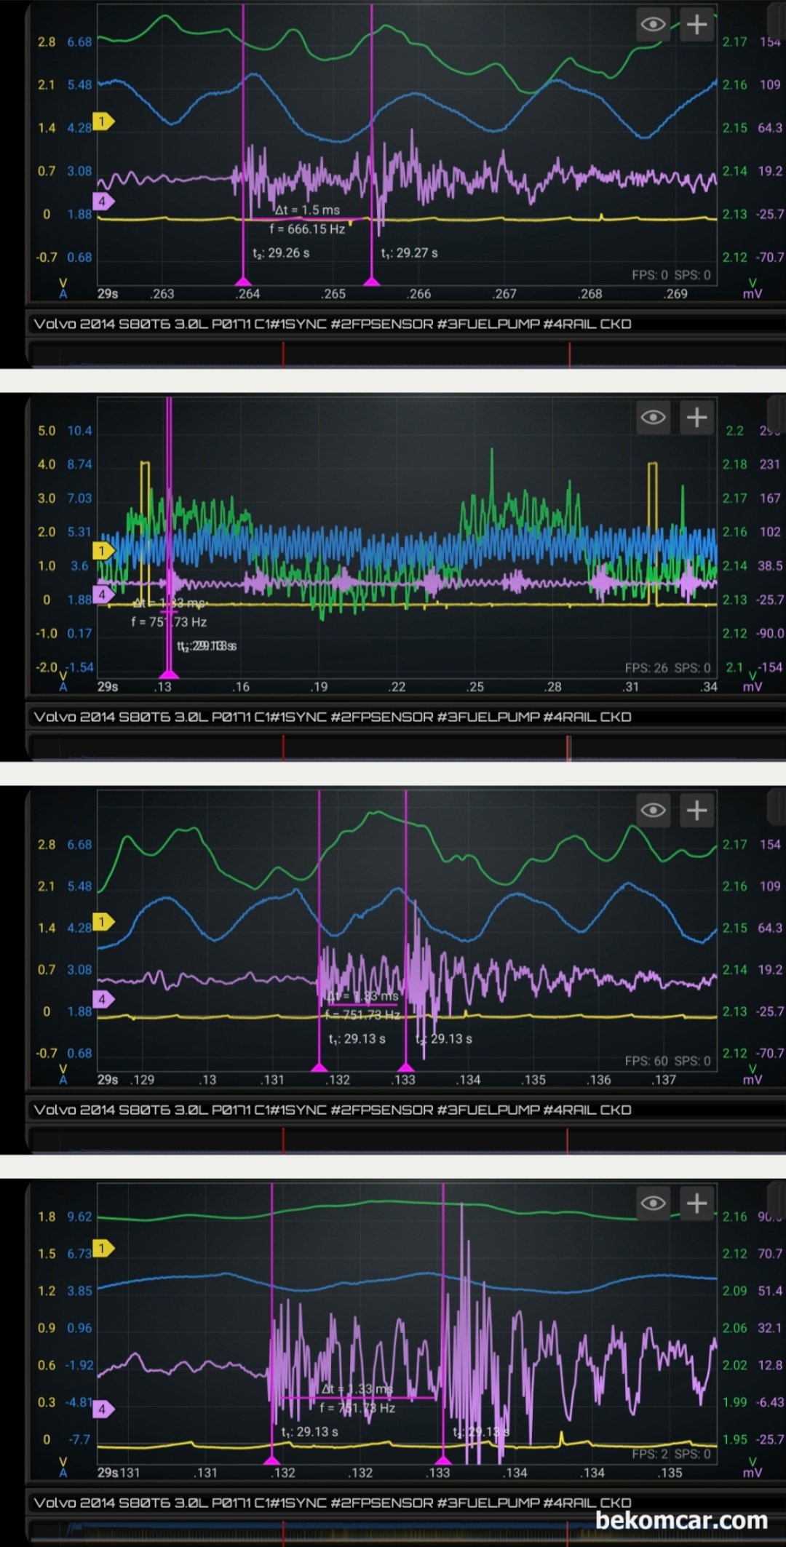Grab the t1 cursor handle in FPS: 2 chart
Image resolution: width=786 pixels, height=1547 pixels.
pyautogui.click(x=271, y=1460)
